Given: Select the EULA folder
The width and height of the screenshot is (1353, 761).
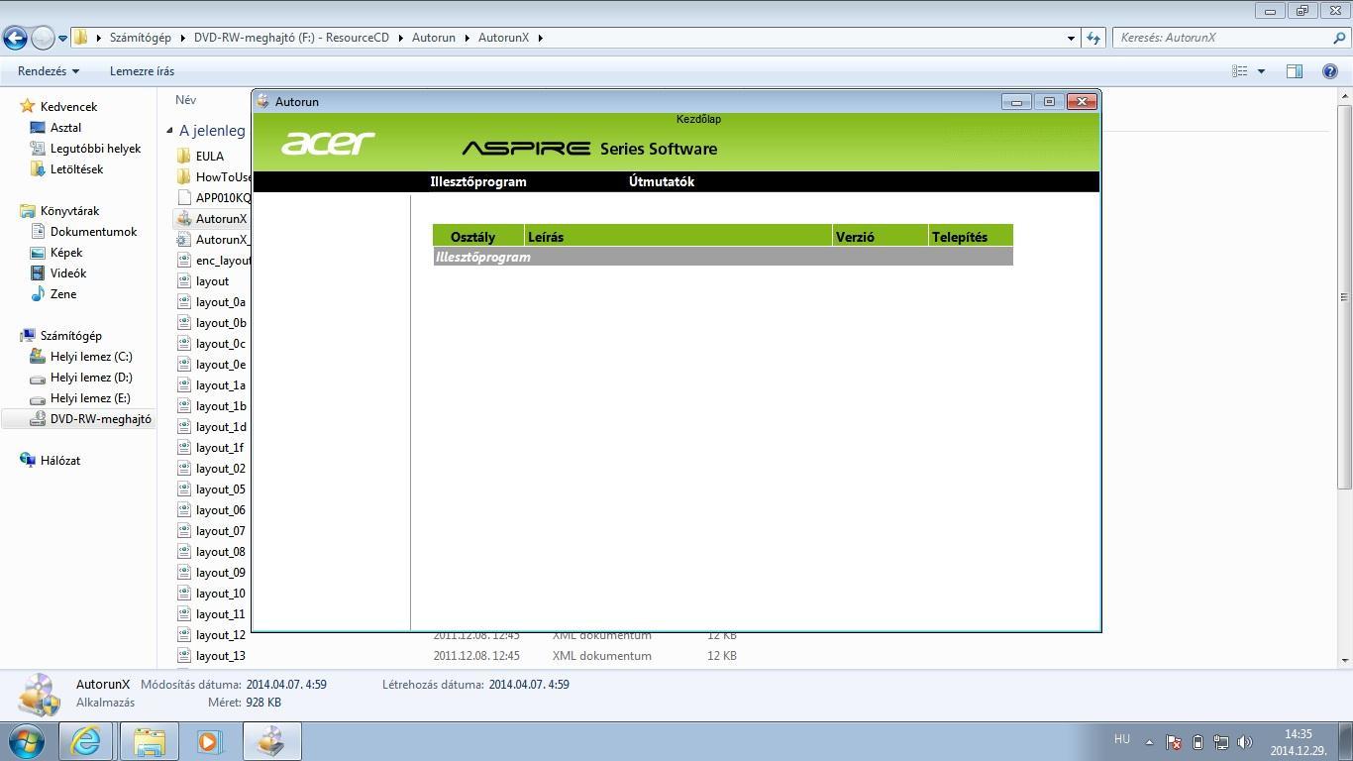Looking at the screenshot, I should pyautogui.click(x=209, y=156).
